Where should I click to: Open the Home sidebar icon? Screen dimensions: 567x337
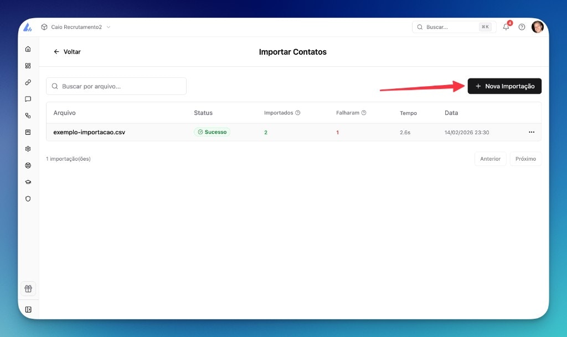[x=28, y=49]
